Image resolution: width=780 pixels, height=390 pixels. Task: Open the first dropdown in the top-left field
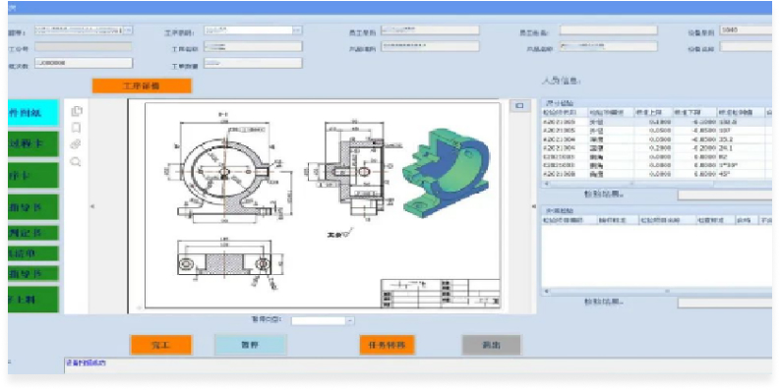point(128,30)
